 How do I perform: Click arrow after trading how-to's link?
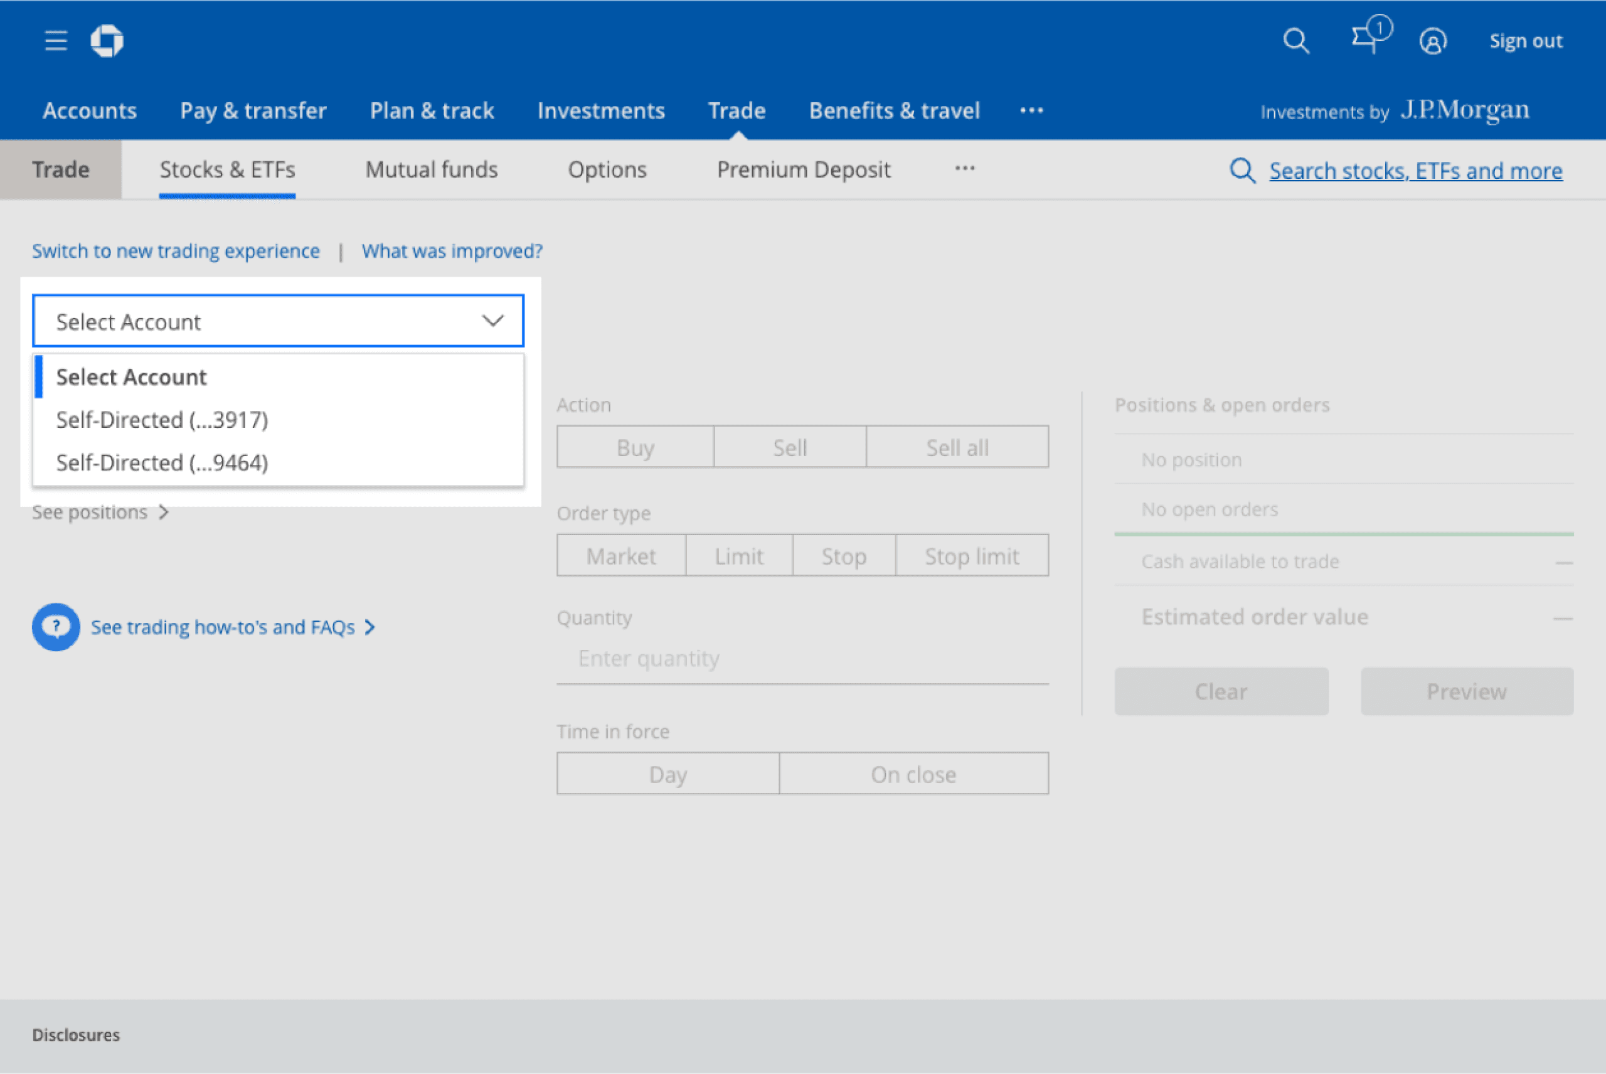point(370,627)
